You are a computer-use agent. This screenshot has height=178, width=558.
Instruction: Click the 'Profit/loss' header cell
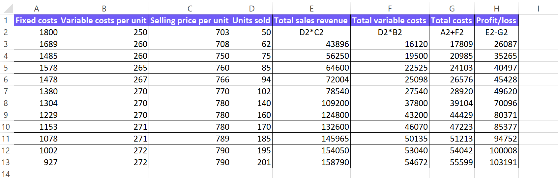pos(497,20)
